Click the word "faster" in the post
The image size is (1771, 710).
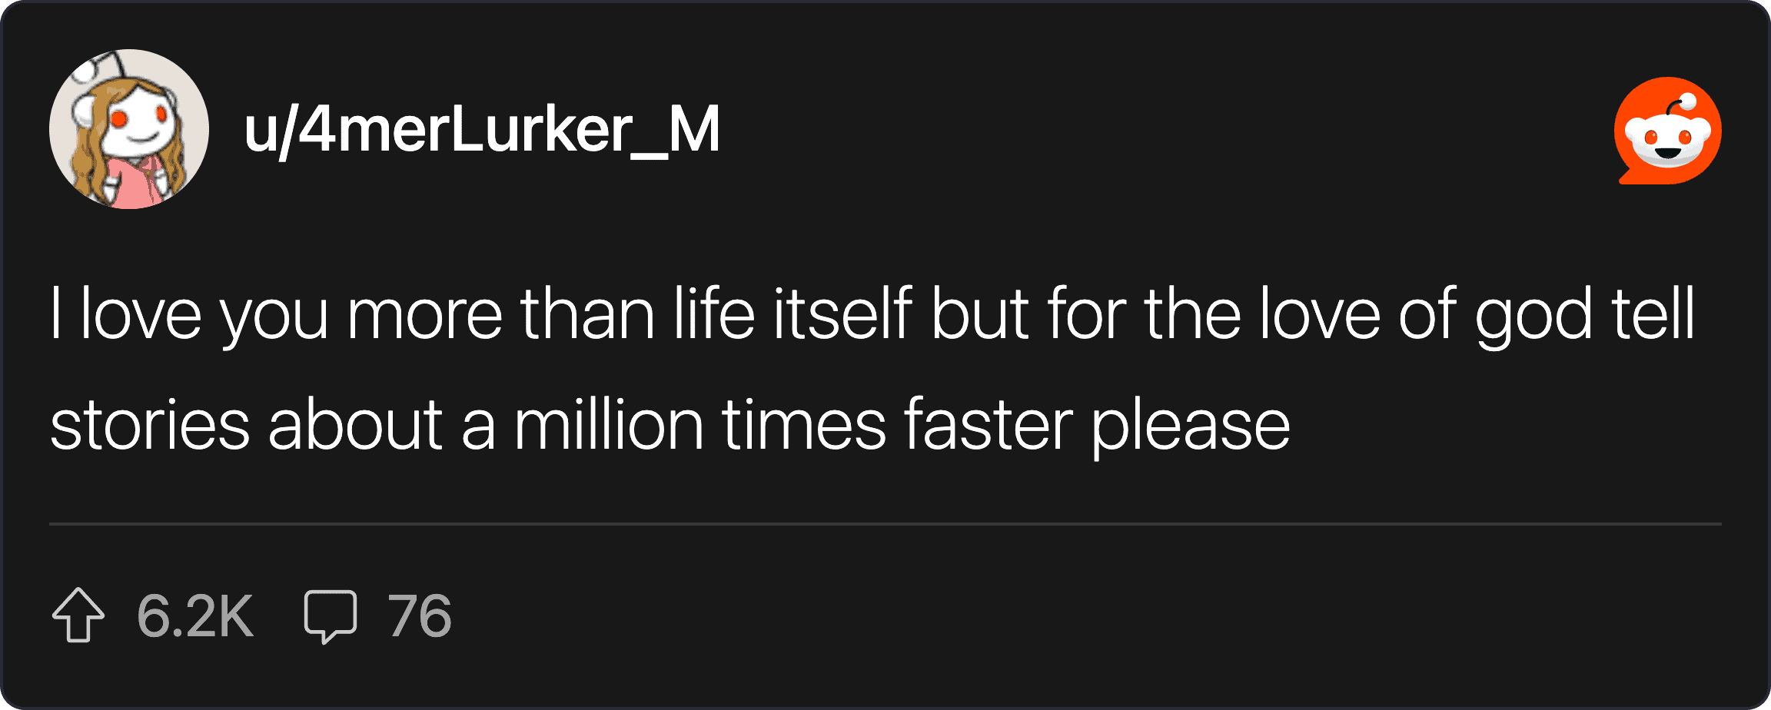pyautogui.click(x=988, y=426)
